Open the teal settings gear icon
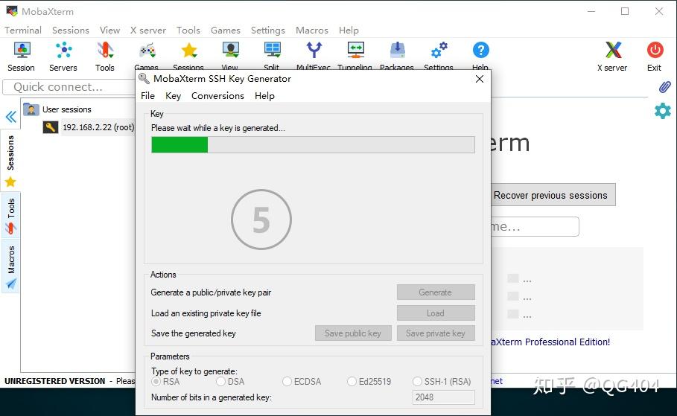Image resolution: width=677 pixels, height=416 pixels. click(x=662, y=111)
